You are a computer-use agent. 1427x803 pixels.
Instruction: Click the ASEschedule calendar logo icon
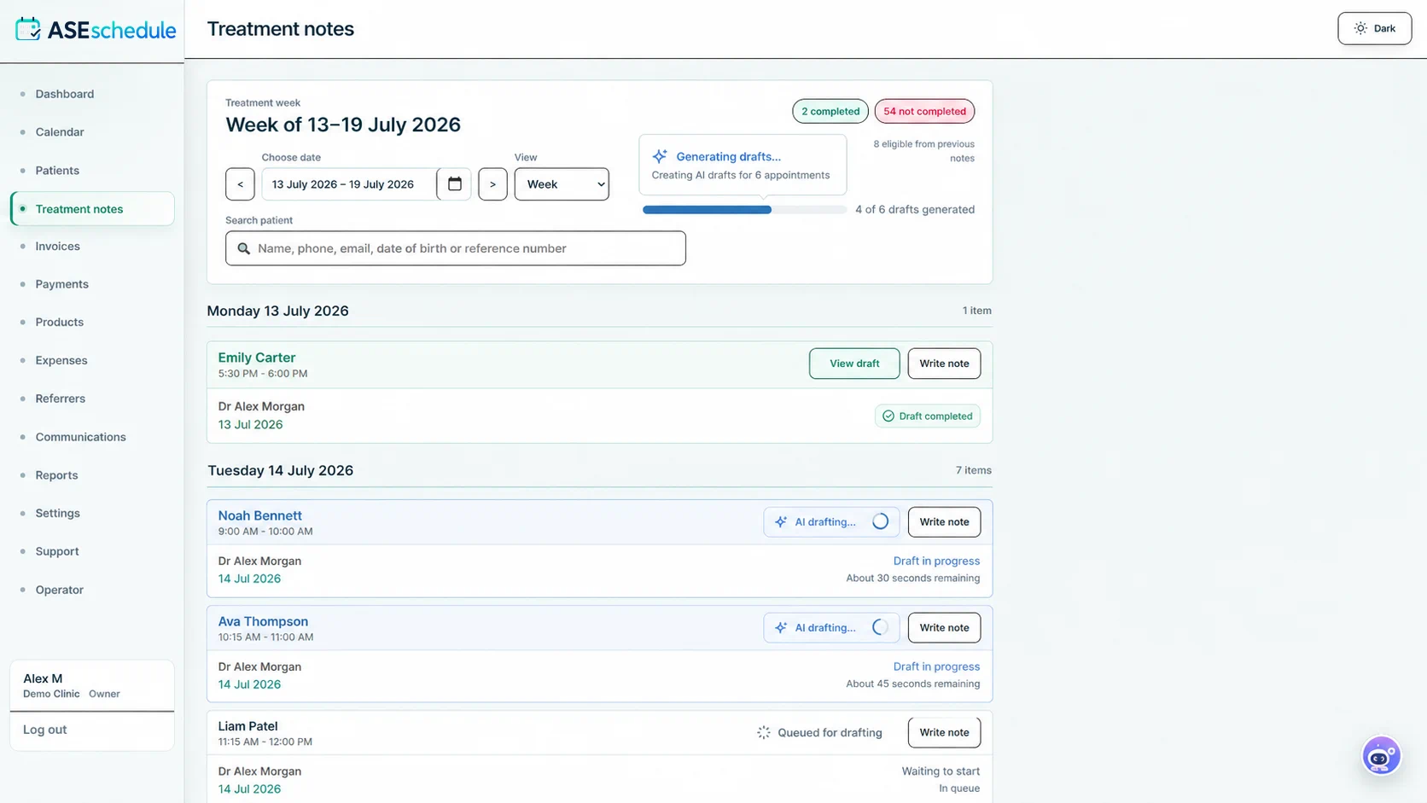pos(28,29)
